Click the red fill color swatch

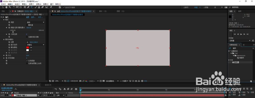(x=28, y=47)
